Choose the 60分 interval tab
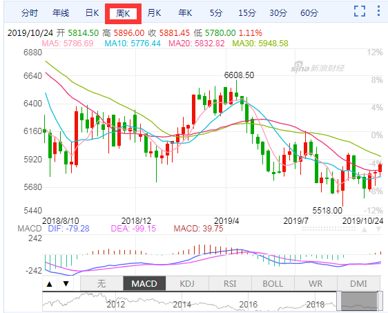Viewport: 388px width, 313px height. coord(309,13)
